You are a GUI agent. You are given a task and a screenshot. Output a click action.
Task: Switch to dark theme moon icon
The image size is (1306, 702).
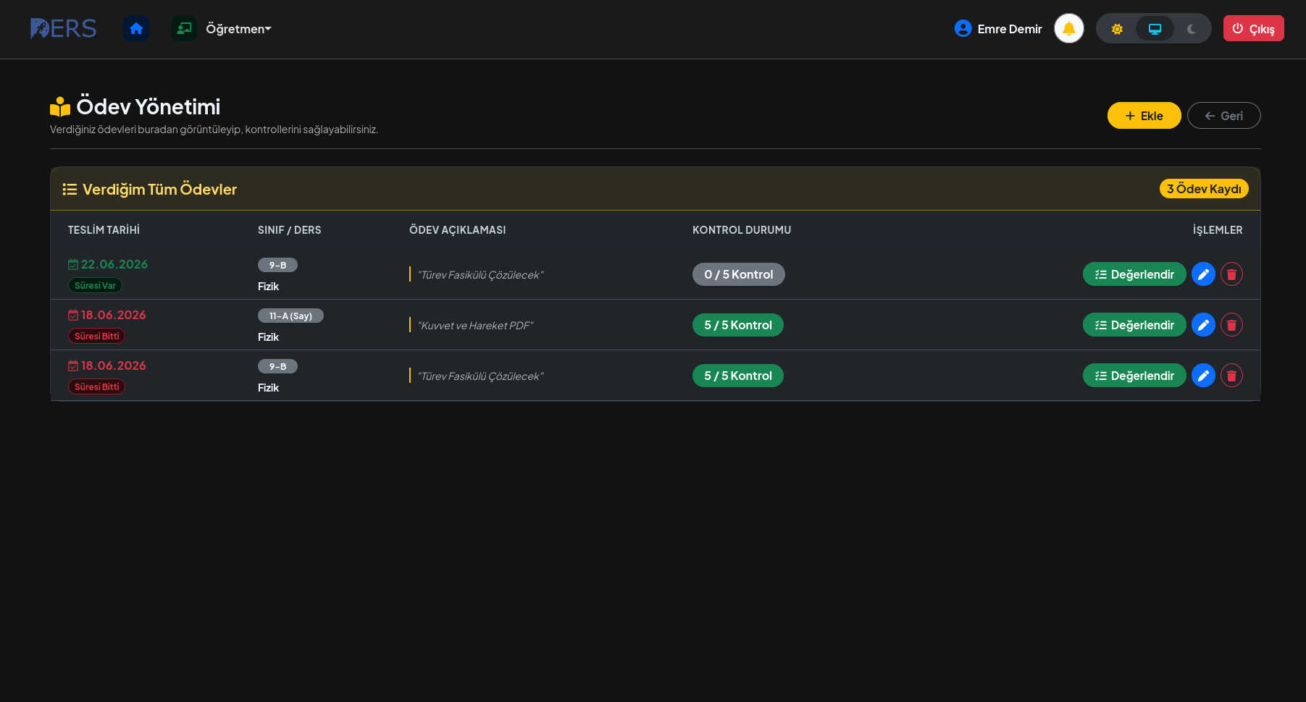coord(1191,29)
